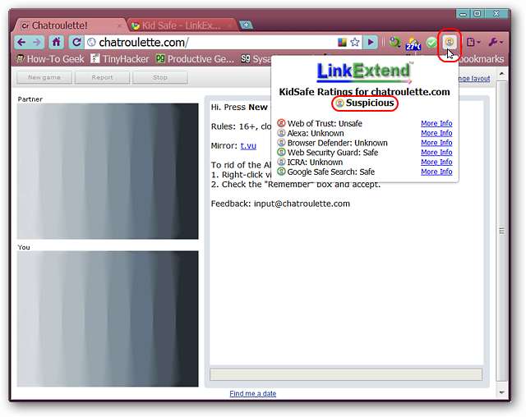This screenshot has width=526, height=417.
Task: Go back with the browser back arrow
Action: [21, 42]
